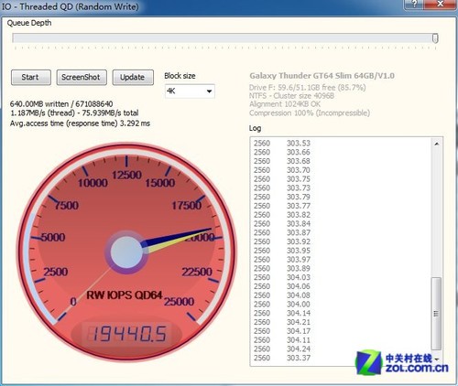Click the 640.00MB written status line
Screen dimensions: 458x386
coord(61,104)
